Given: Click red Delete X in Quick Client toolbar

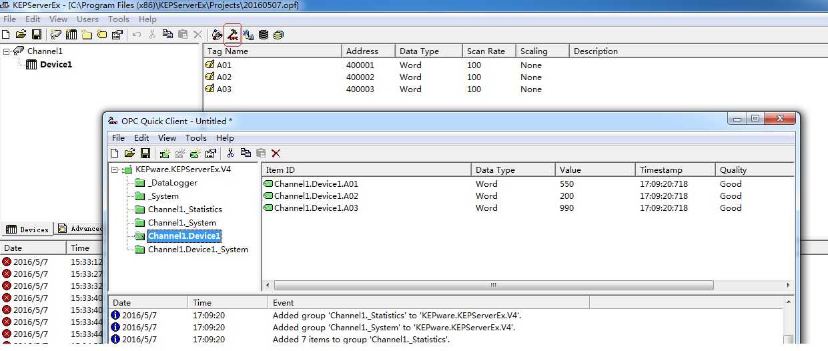Looking at the screenshot, I should click(x=276, y=153).
